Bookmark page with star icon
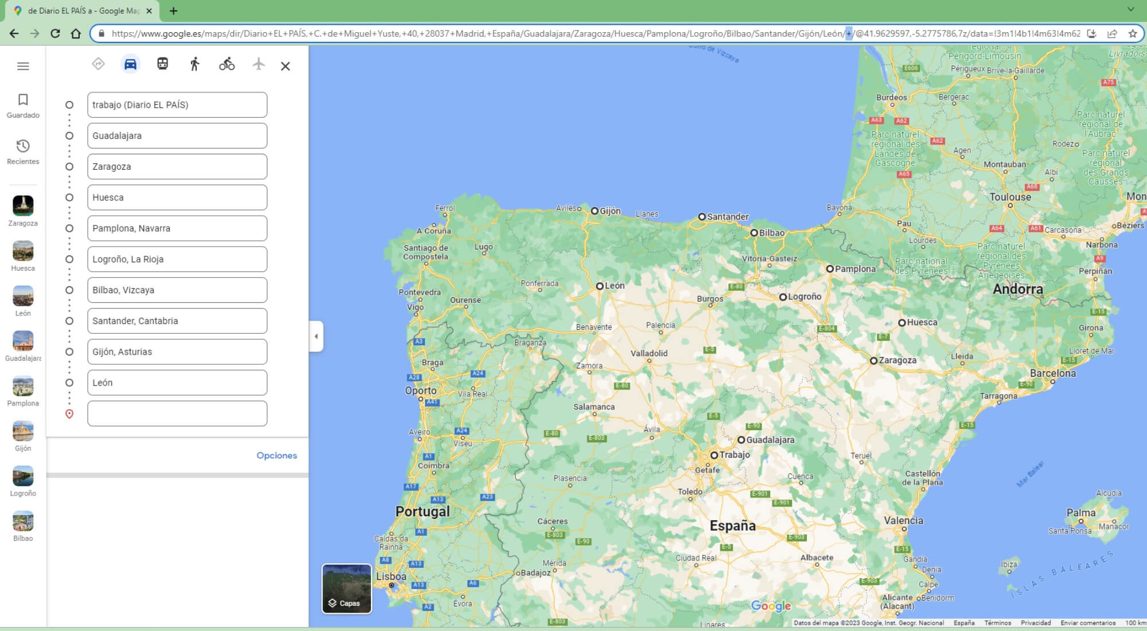 [x=1133, y=34]
